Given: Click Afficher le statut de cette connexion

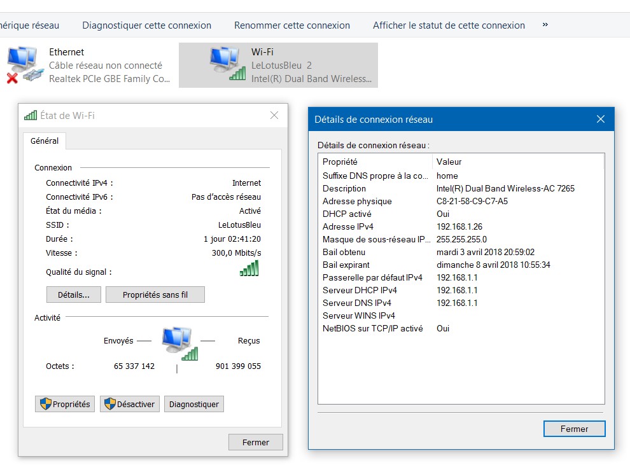Looking at the screenshot, I should 449,25.
